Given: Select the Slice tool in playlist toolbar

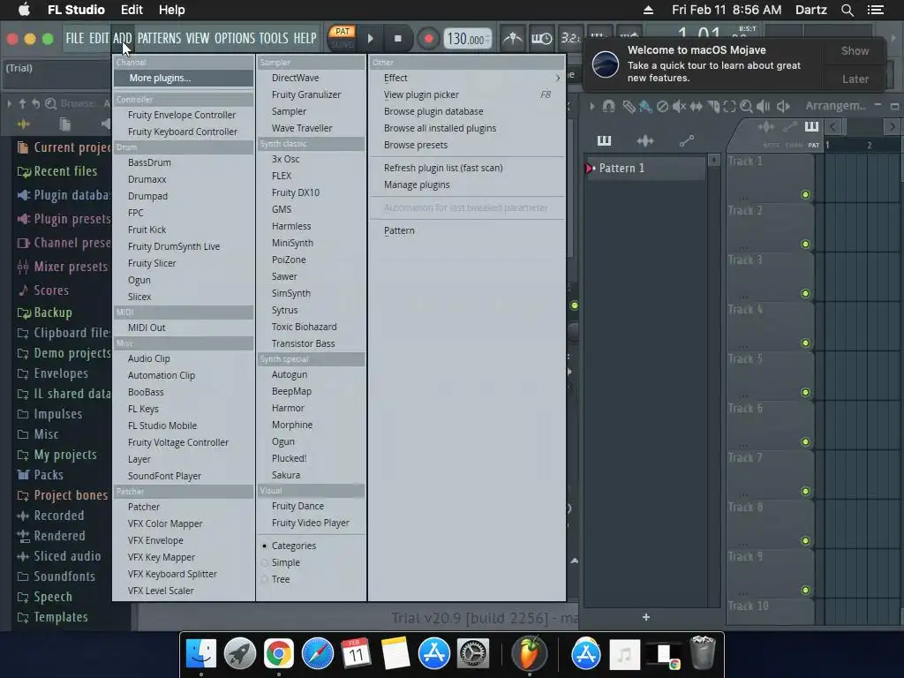Looking at the screenshot, I should tap(713, 106).
